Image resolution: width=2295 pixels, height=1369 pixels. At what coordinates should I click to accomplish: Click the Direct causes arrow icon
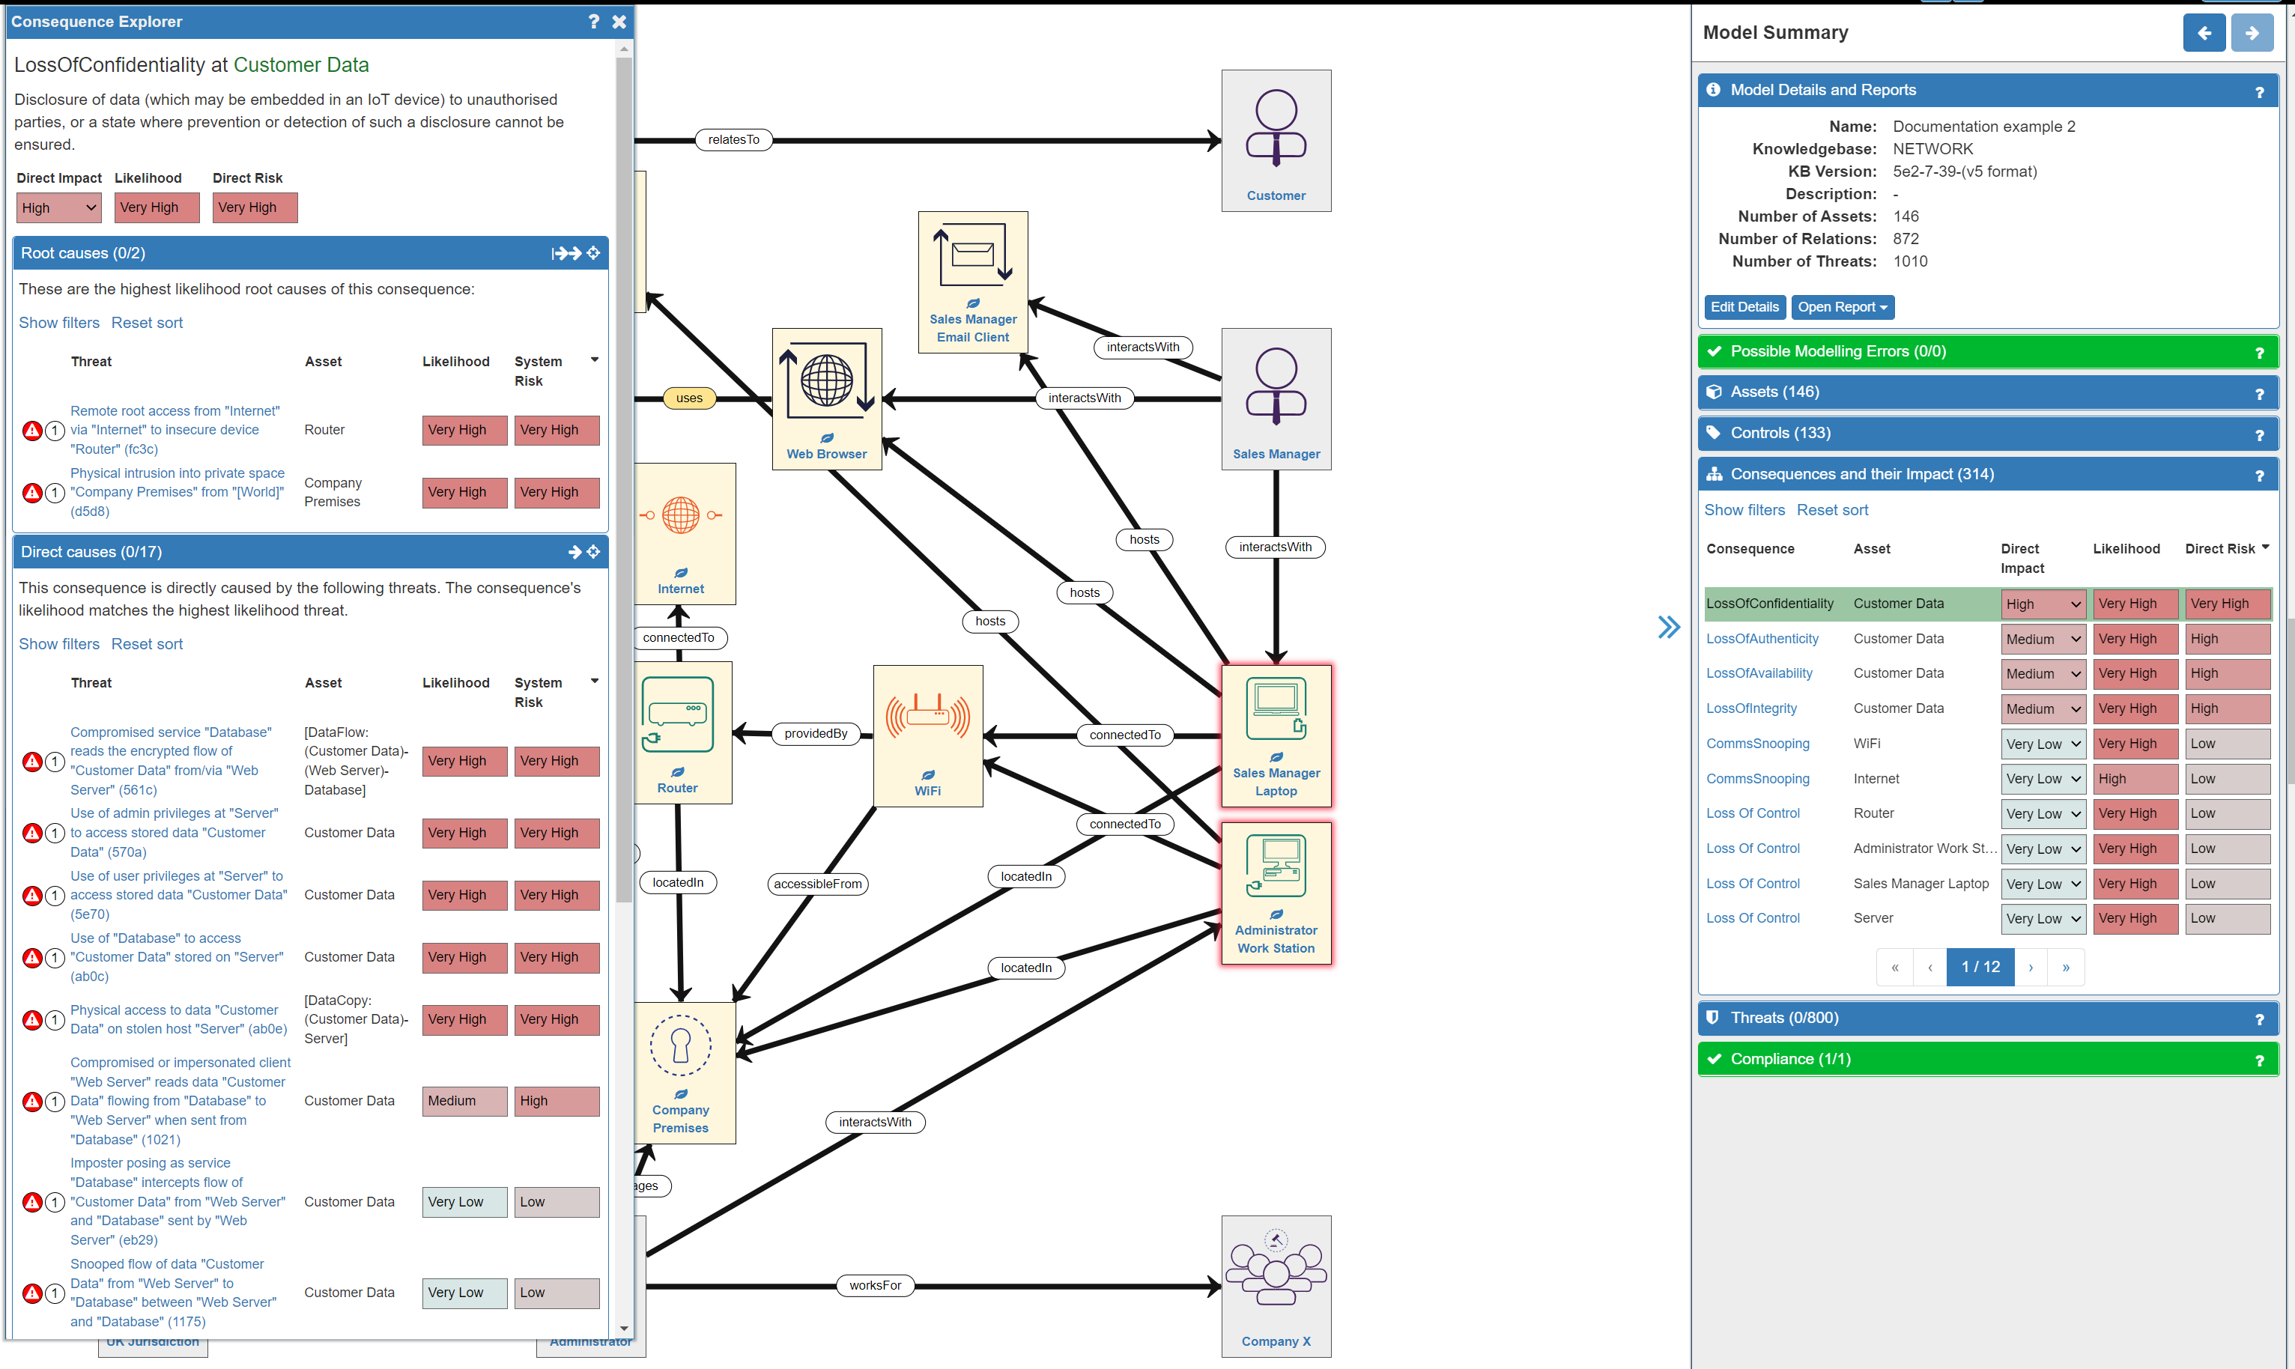coord(574,552)
